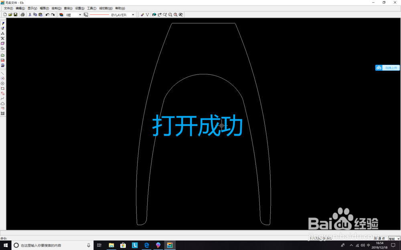
Task: Select the Line drawing tool
Action: click(x=2, y=74)
